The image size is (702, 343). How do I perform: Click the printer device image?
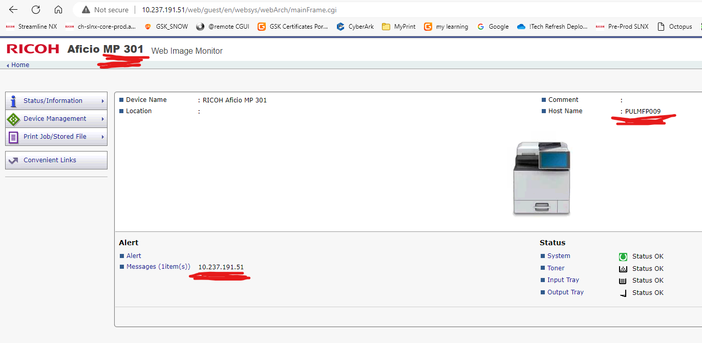point(542,178)
